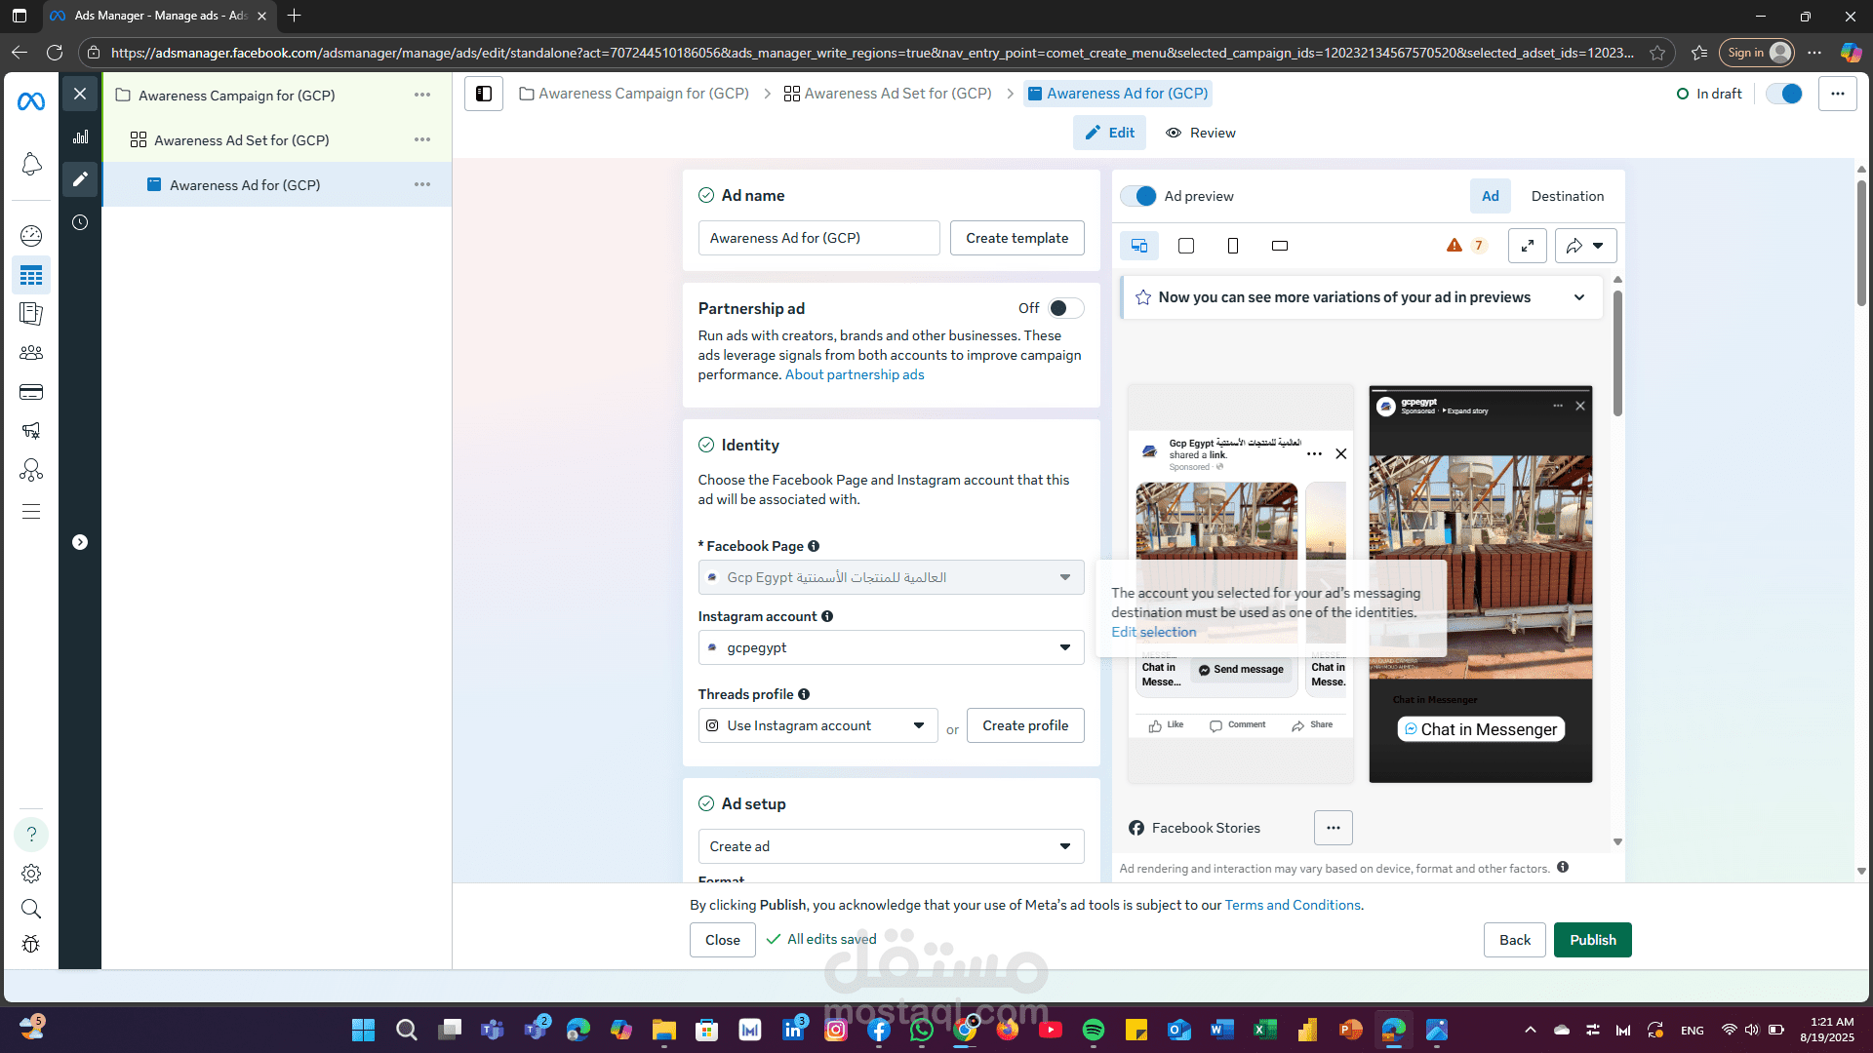
Task: Expand ad preview to fullscreen
Action: [1528, 246]
